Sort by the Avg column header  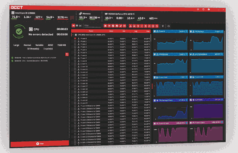(x=136, y=31)
